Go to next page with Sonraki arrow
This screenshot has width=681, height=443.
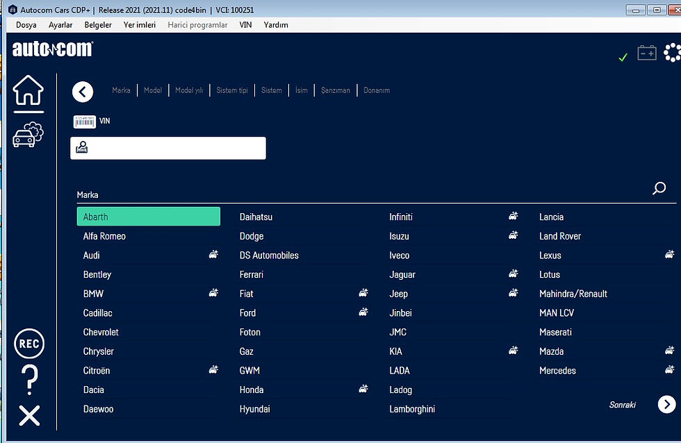point(666,404)
